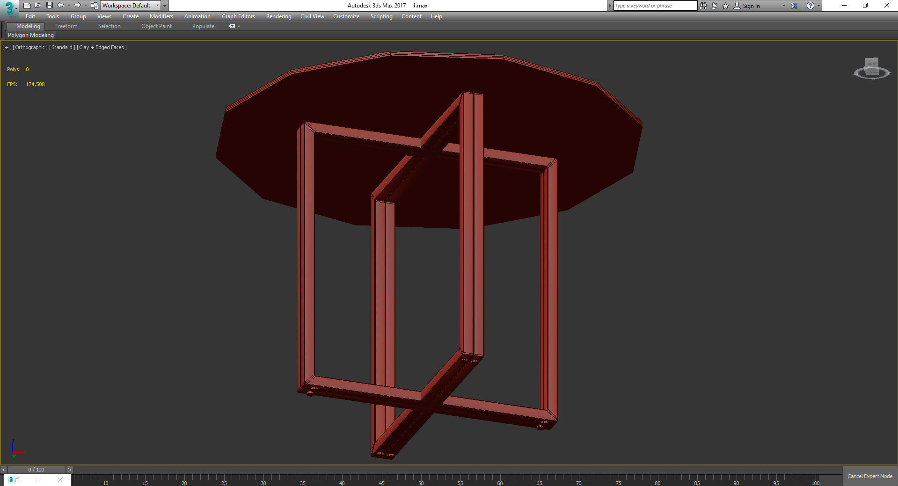This screenshot has width=898, height=486.
Task: Click the Cancel Expert Mode button
Action: coord(870,476)
